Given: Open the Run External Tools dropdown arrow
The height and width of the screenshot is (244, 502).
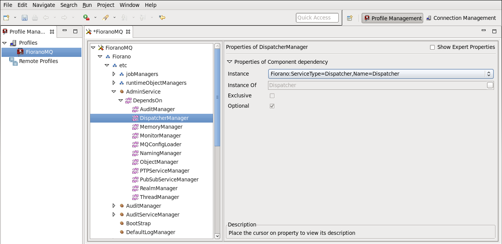Looking at the screenshot, I should click(x=95, y=18).
